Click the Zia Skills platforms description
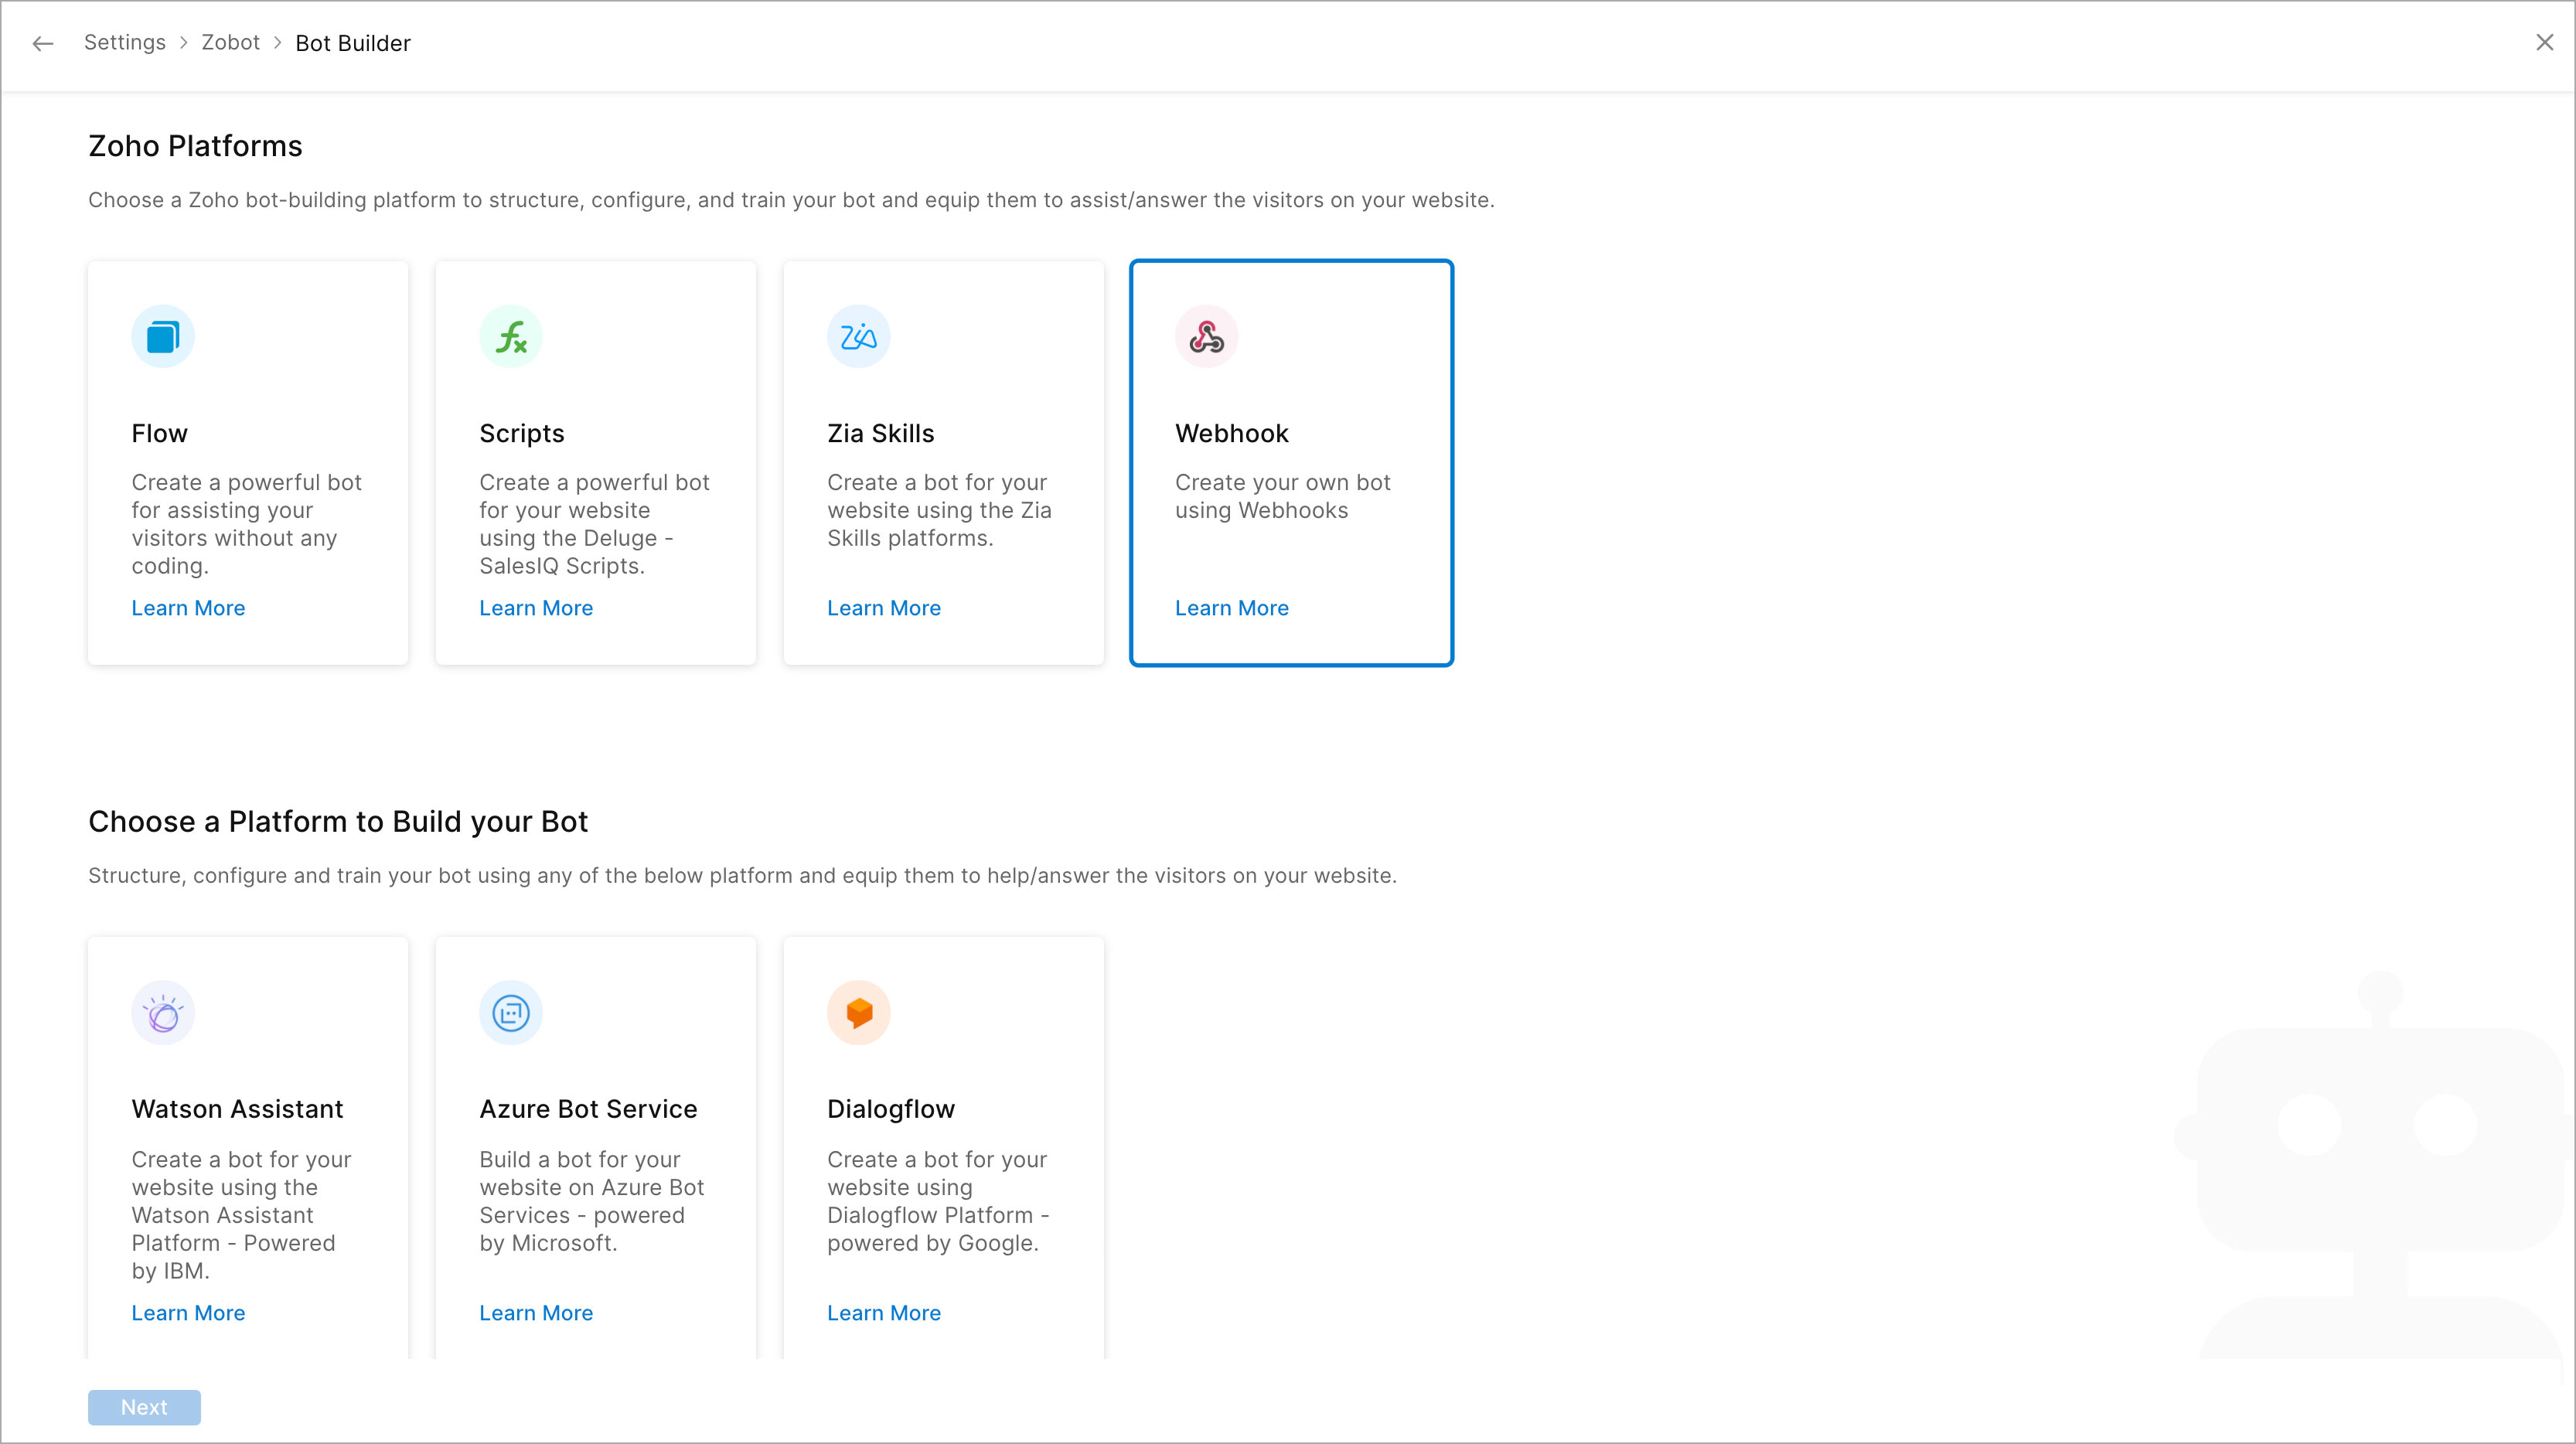 point(939,510)
